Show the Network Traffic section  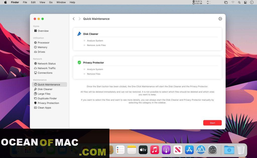[45, 68]
